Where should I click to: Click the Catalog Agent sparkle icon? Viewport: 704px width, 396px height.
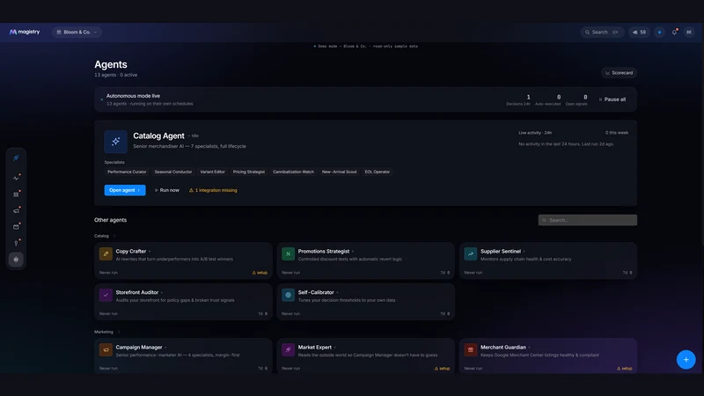[116, 142]
